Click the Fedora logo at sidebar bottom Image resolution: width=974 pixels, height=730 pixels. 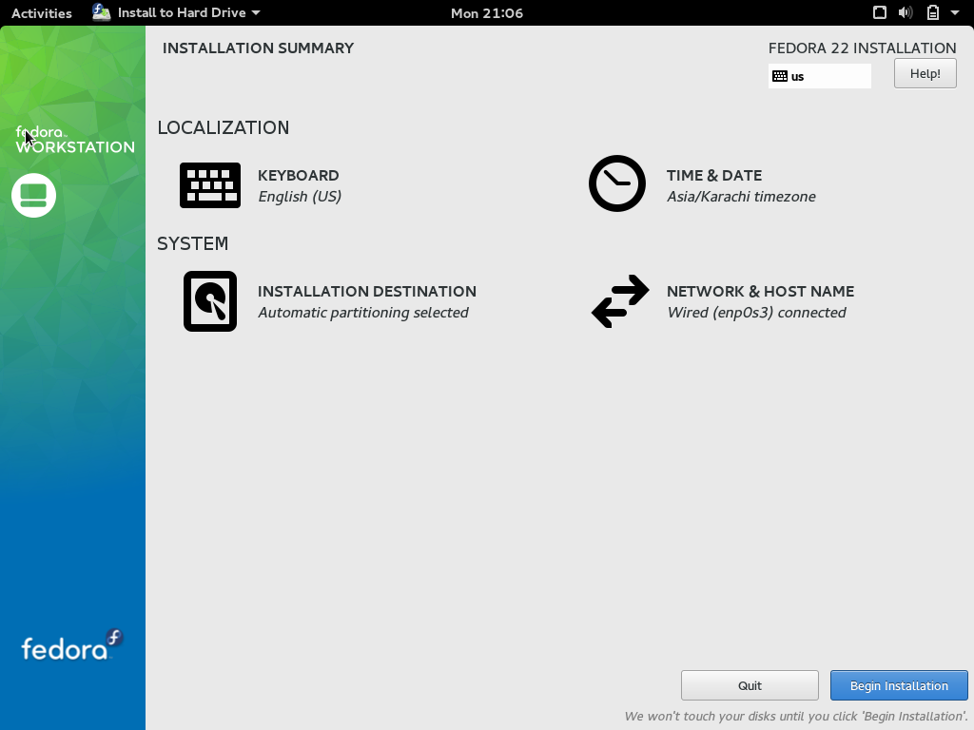(72, 645)
